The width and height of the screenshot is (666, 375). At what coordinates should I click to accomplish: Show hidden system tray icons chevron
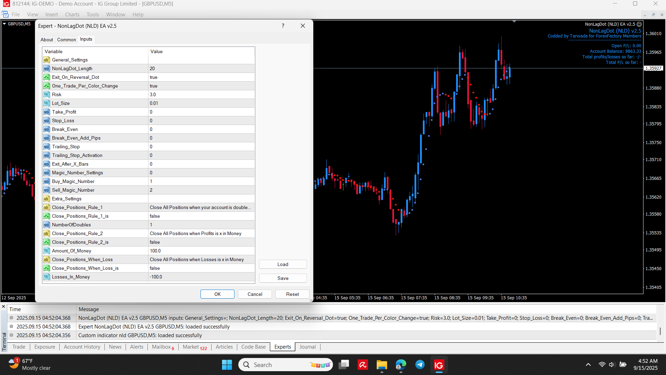point(588,365)
